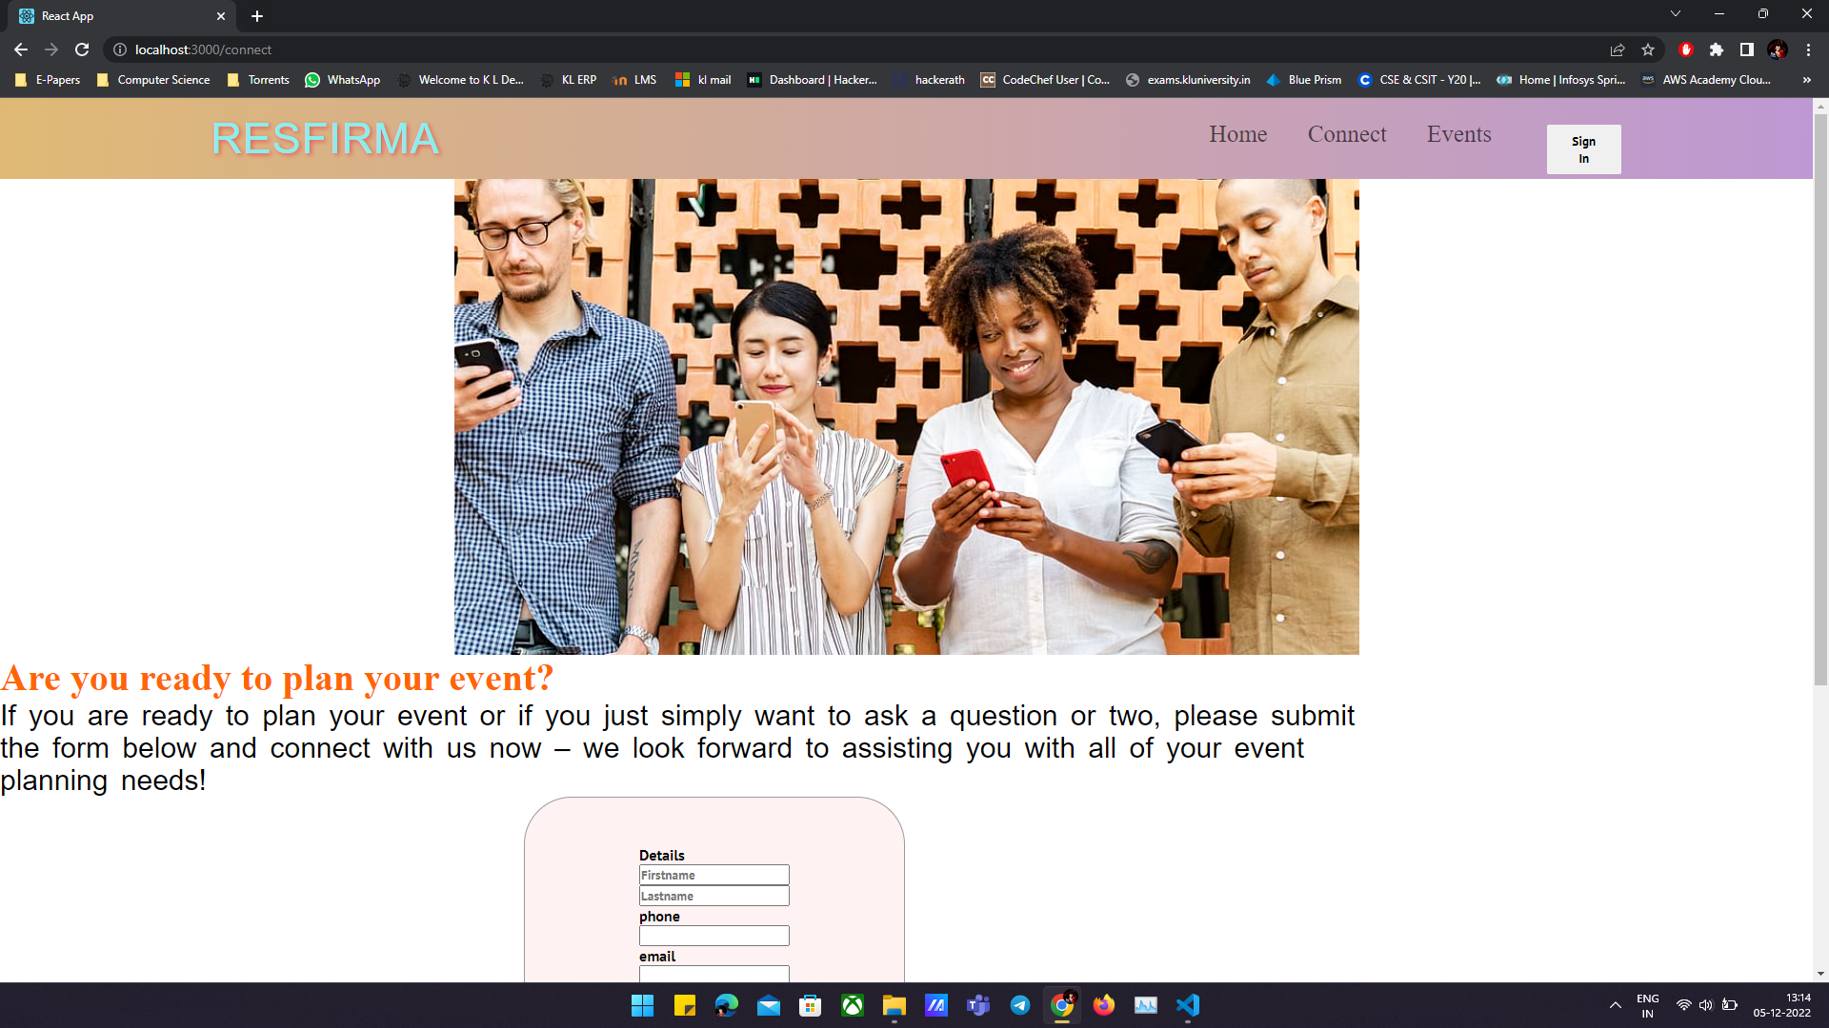Go to Home nav item
The height and width of the screenshot is (1028, 1829).
tap(1237, 134)
